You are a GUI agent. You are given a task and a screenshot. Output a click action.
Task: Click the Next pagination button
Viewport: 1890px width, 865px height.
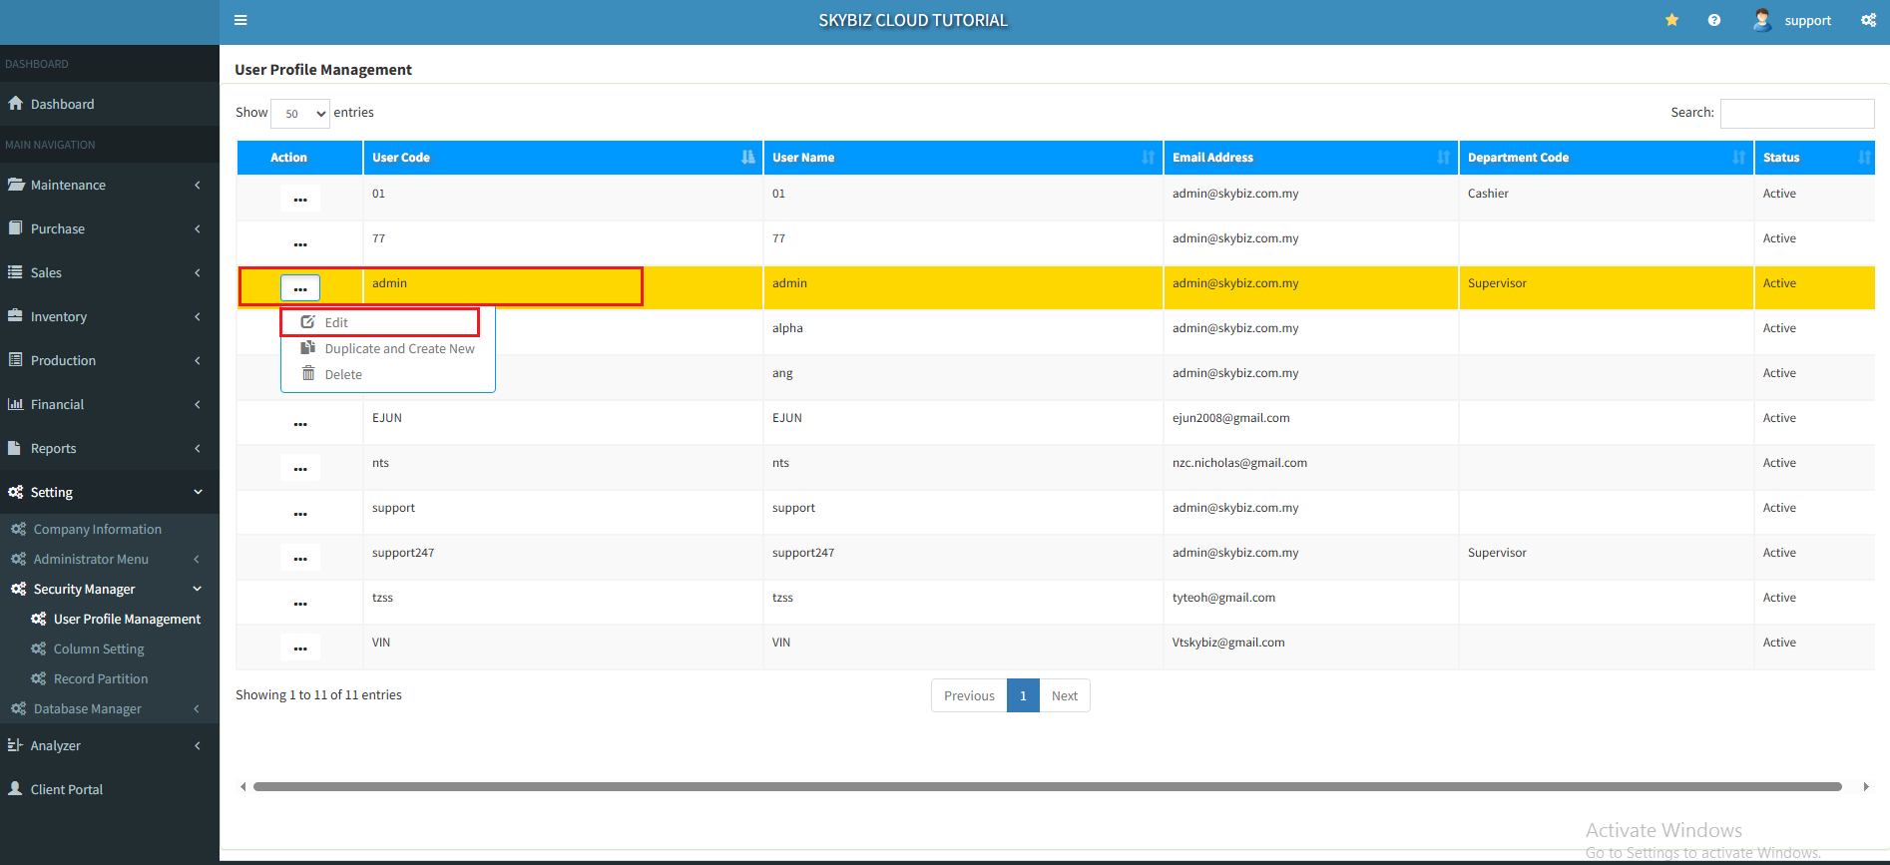coord(1064,695)
